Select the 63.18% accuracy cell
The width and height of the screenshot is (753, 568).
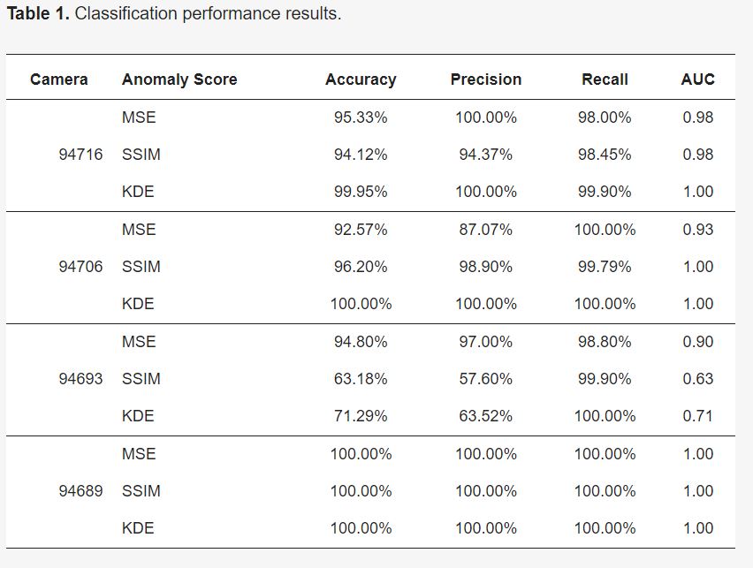click(x=361, y=379)
